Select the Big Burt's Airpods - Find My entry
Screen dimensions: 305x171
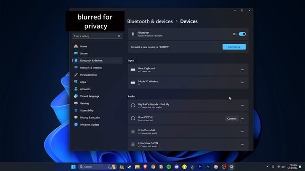tap(153, 104)
